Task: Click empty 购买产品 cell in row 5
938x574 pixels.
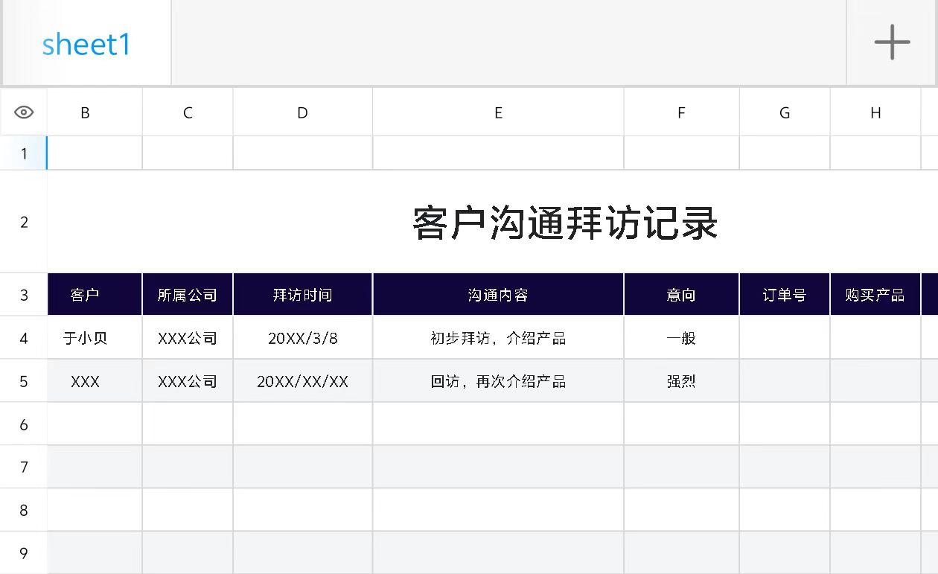Action: click(875, 381)
